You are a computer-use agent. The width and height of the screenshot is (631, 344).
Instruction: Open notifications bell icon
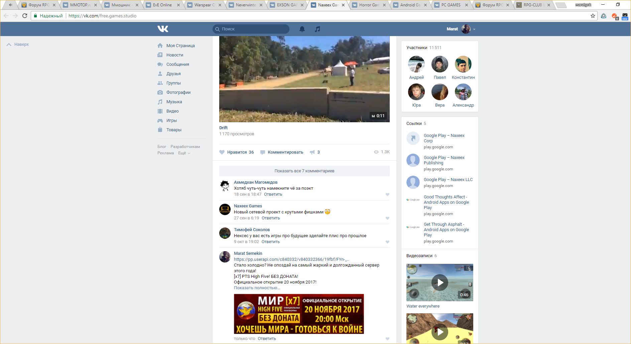pos(302,29)
